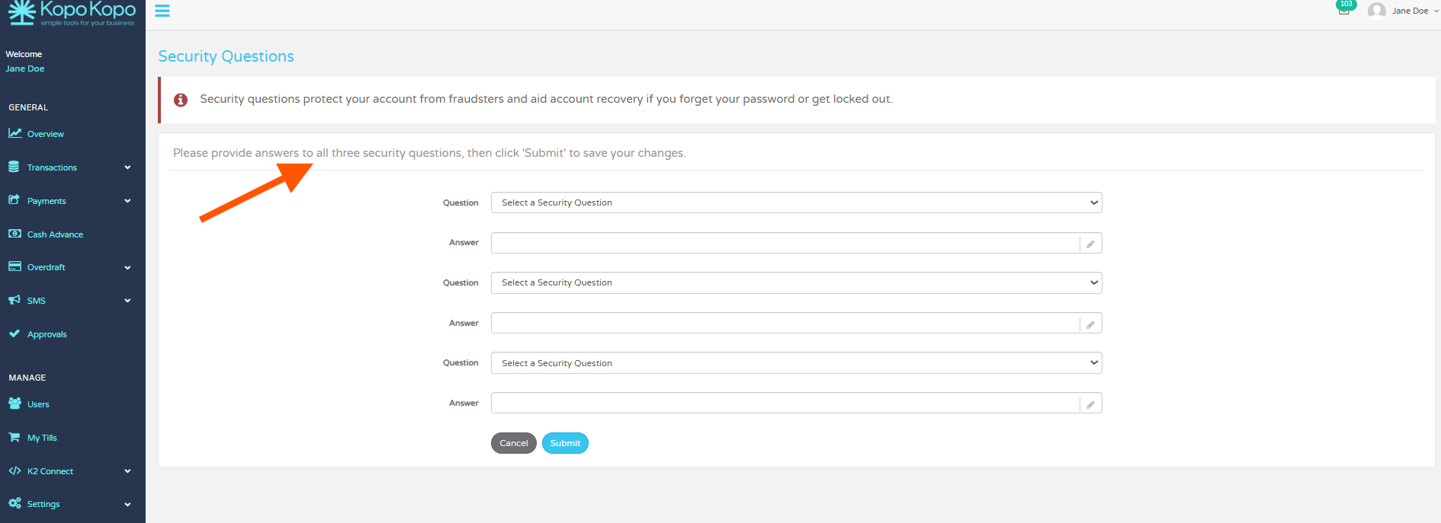Click the SMS megaphone icon
Screen dimensions: 1441x523
pyautogui.click(x=14, y=300)
